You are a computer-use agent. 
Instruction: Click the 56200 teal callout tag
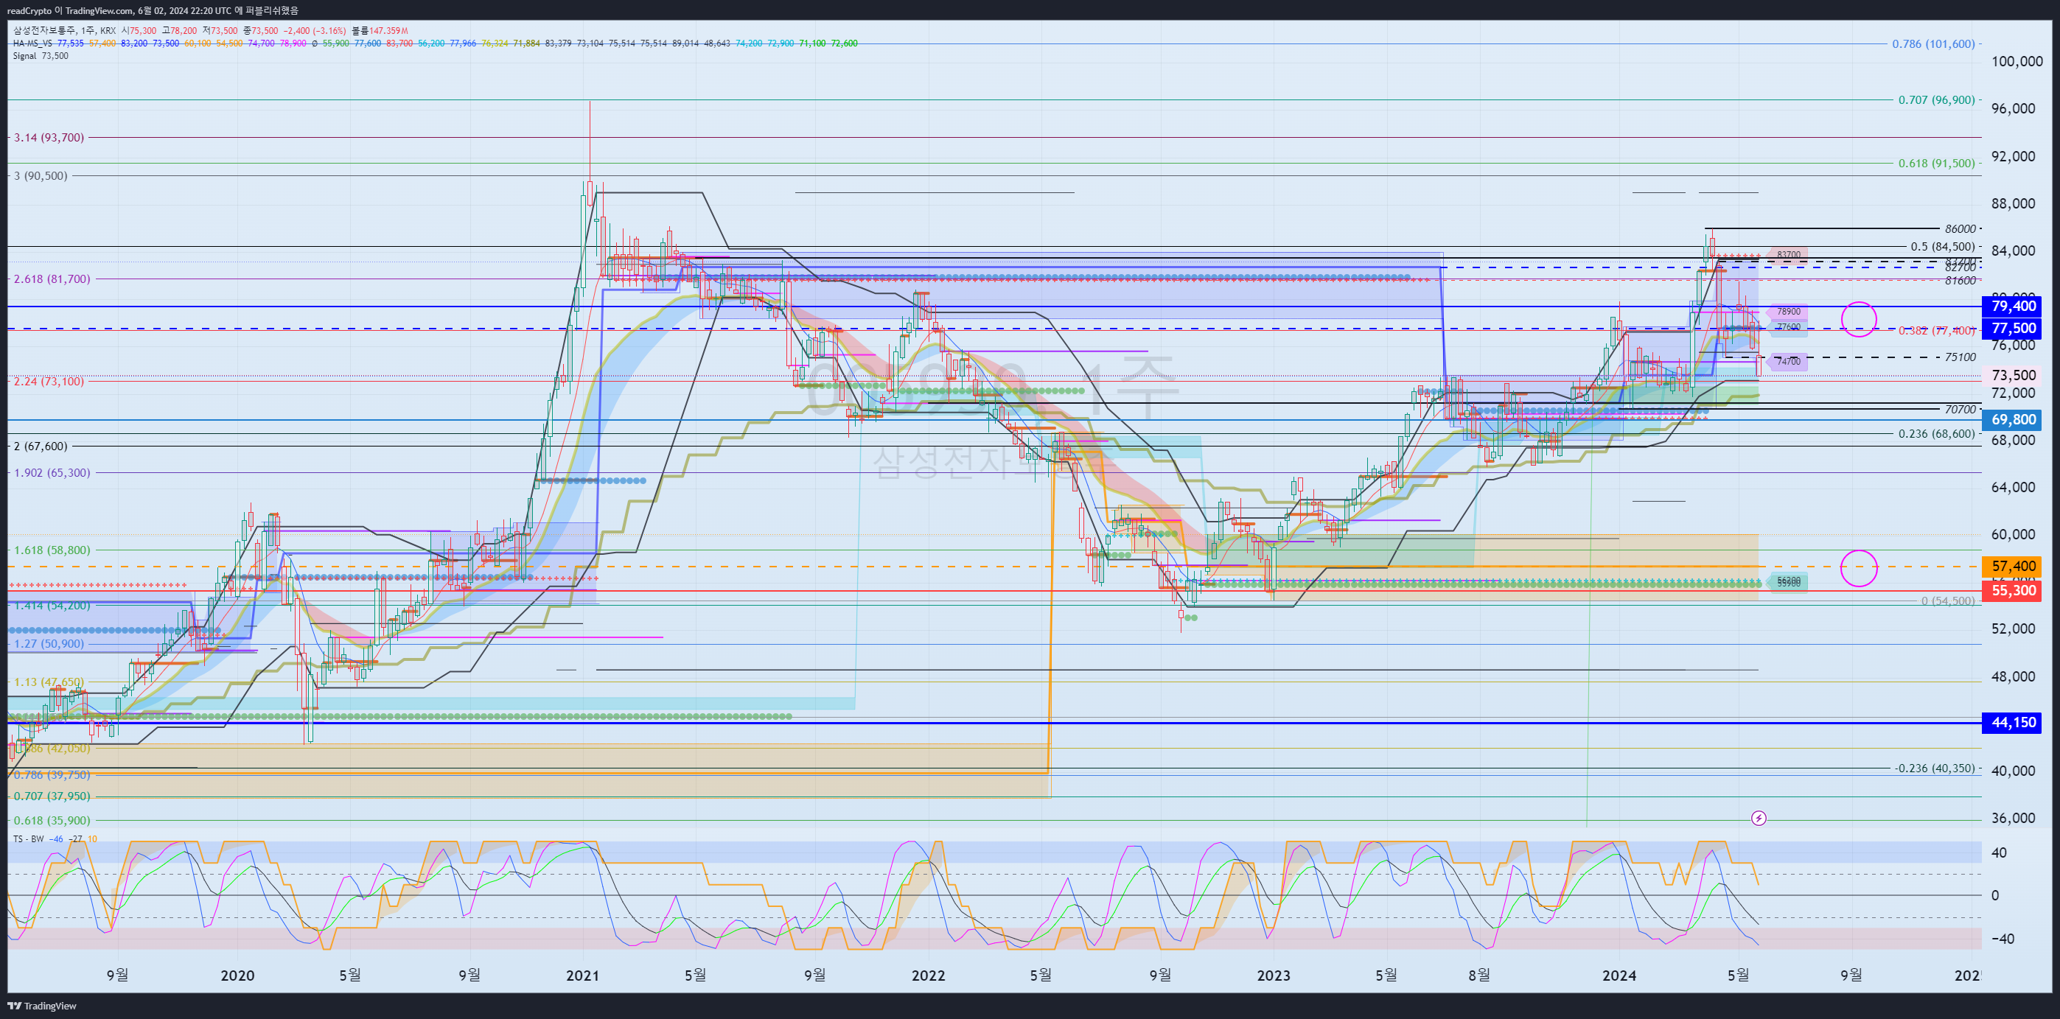tap(1788, 581)
